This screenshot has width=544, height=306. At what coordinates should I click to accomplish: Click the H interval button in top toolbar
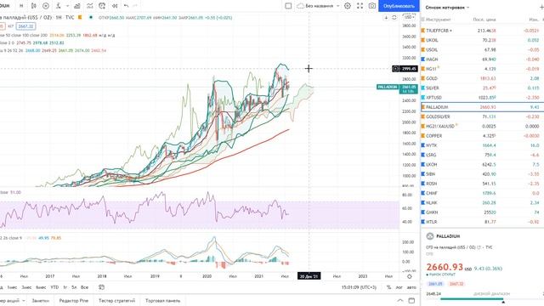pyautogui.click(x=21, y=6)
